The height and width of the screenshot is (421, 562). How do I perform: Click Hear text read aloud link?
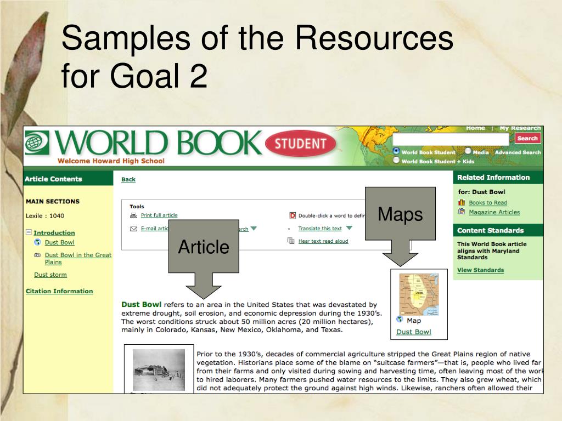tap(323, 241)
